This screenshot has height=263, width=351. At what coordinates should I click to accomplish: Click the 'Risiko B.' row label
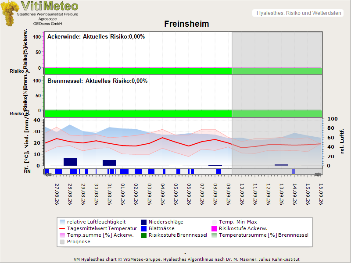(x=20, y=114)
